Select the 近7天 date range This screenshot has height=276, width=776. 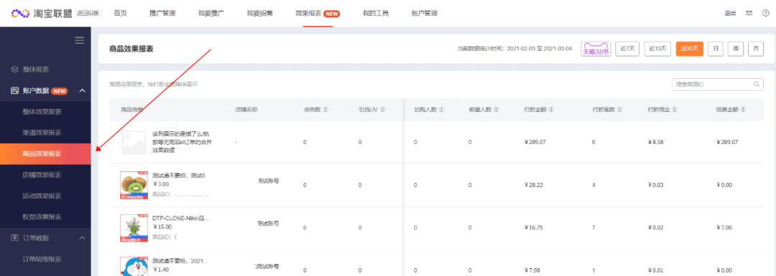point(627,49)
